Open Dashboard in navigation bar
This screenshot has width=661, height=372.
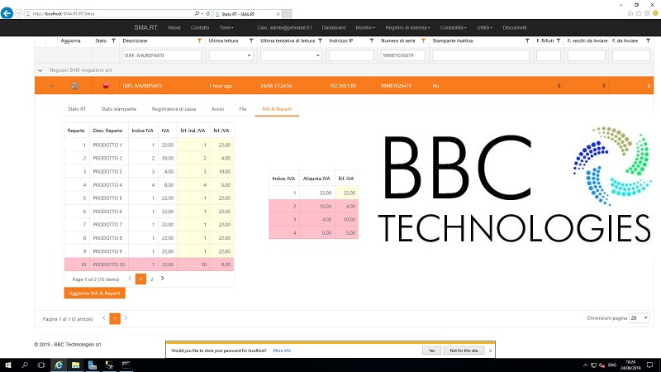(x=334, y=28)
